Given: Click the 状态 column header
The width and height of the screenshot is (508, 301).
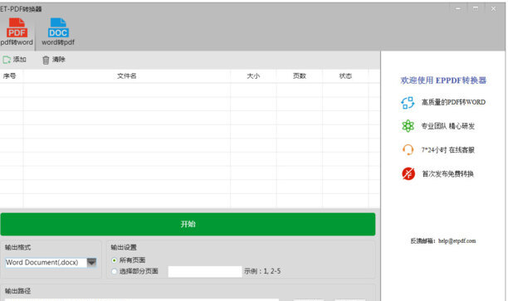Looking at the screenshot, I should click(345, 76).
